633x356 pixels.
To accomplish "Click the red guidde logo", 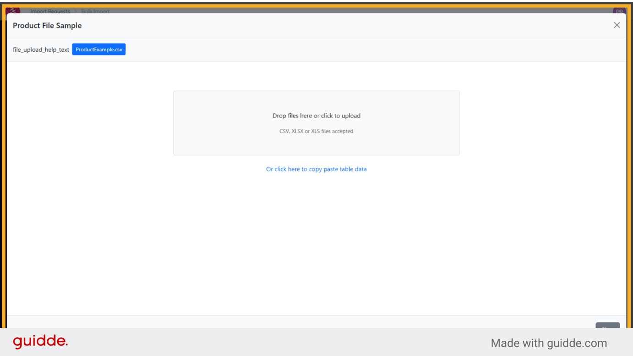I will tap(40, 342).
